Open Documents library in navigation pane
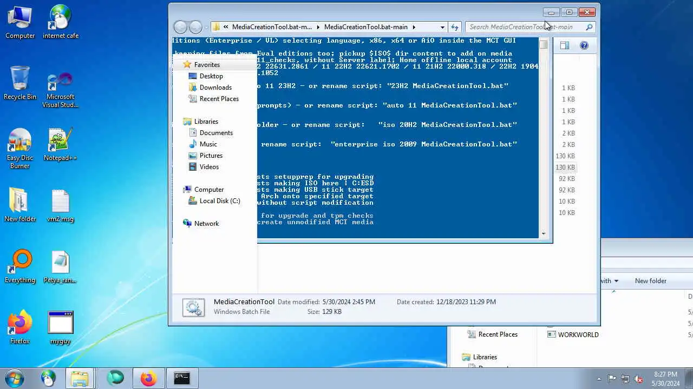 (x=216, y=133)
